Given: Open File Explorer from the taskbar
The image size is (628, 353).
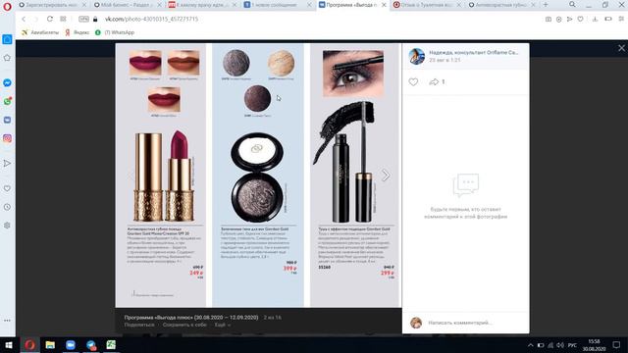Looking at the screenshot, I should tap(50, 345).
